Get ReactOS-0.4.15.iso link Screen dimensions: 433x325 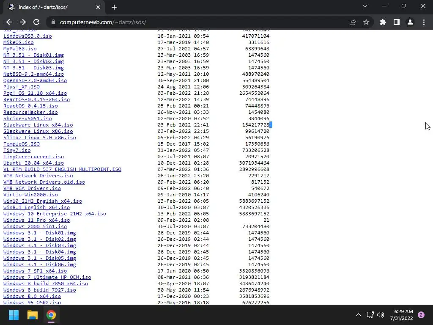pos(30,106)
